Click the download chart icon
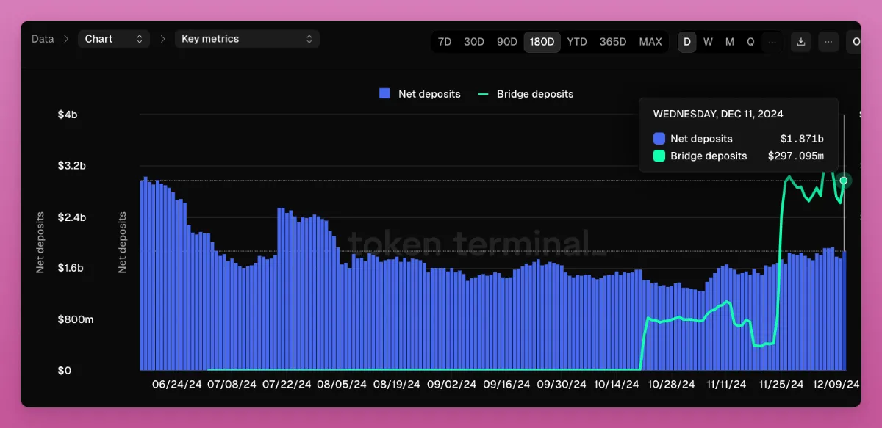Image resolution: width=882 pixels, height=428 pixels. [800, 42]
